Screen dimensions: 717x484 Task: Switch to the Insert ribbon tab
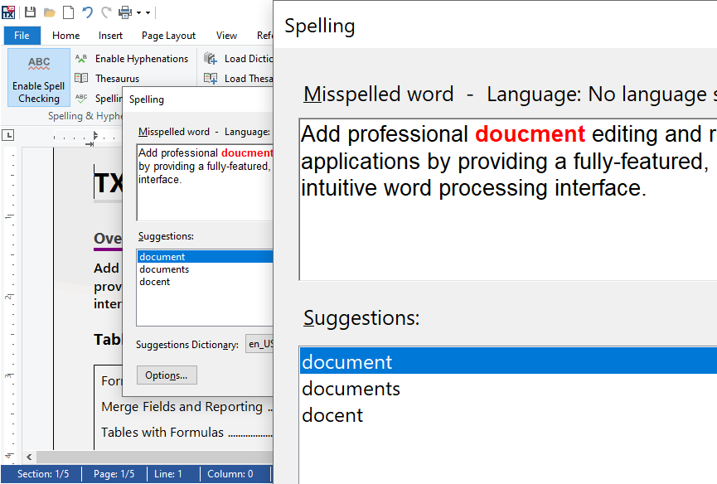[110, 36]
